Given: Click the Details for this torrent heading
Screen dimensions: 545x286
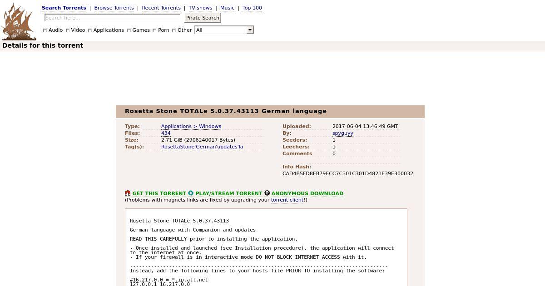Looking at the screenshot, I should [x=43, y=45].
